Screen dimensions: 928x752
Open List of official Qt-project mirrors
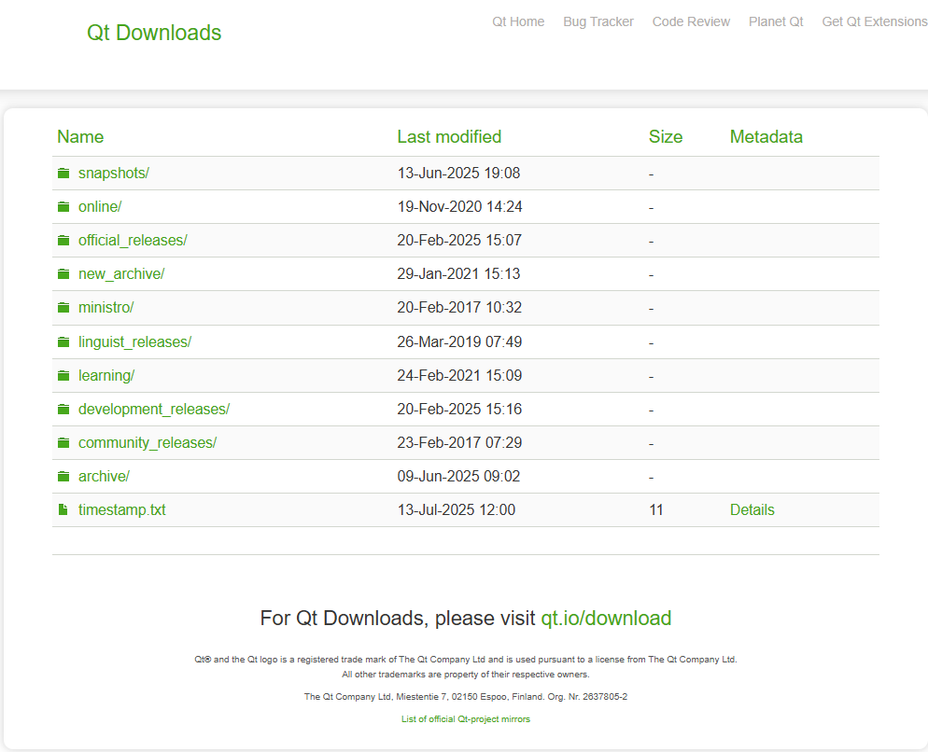tap(466, 719)
